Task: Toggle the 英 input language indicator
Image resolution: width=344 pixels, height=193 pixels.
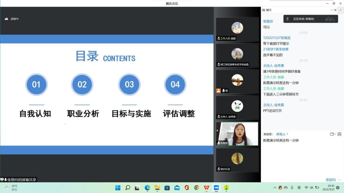Action: (x=299, y=188)
